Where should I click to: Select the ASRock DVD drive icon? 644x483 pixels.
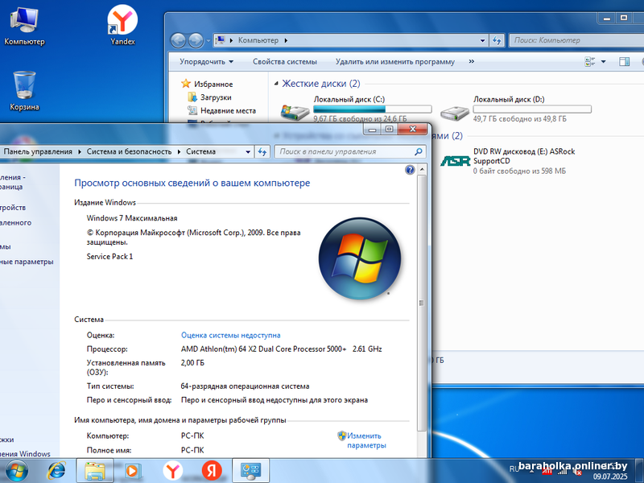[x=455, y=161]
